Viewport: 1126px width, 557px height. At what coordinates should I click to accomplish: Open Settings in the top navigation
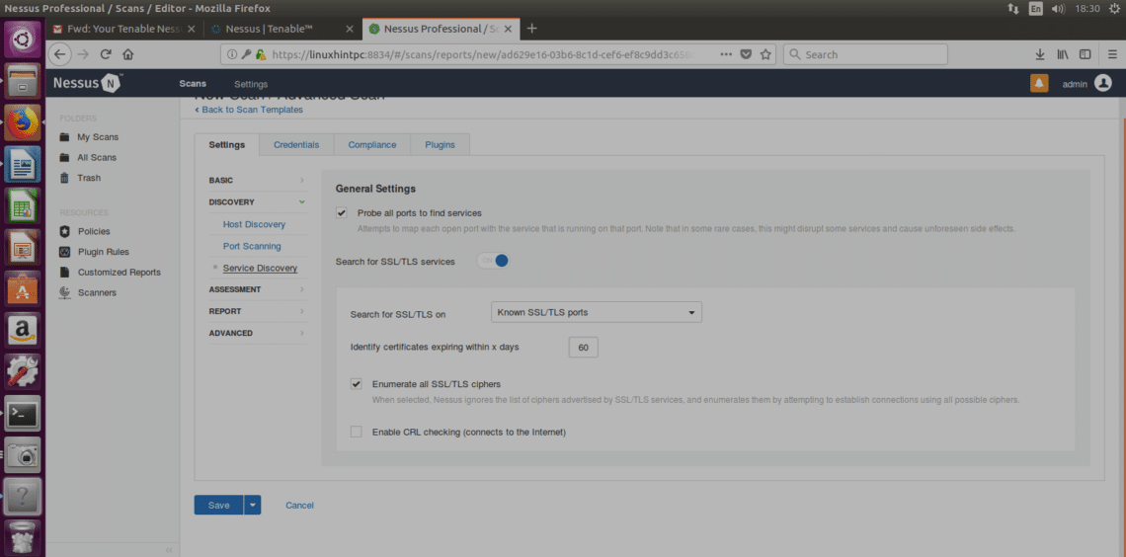tap(251, 84)
